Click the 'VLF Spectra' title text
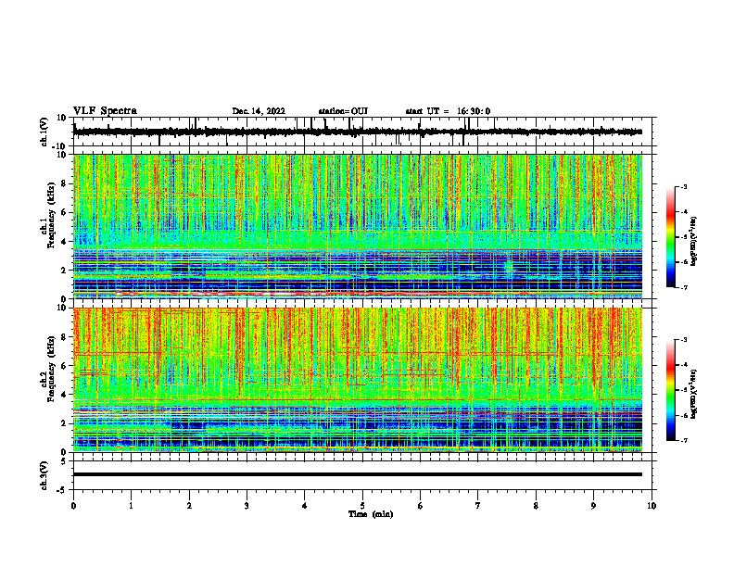This screenshot has width=734, height=567. (105, 111)
